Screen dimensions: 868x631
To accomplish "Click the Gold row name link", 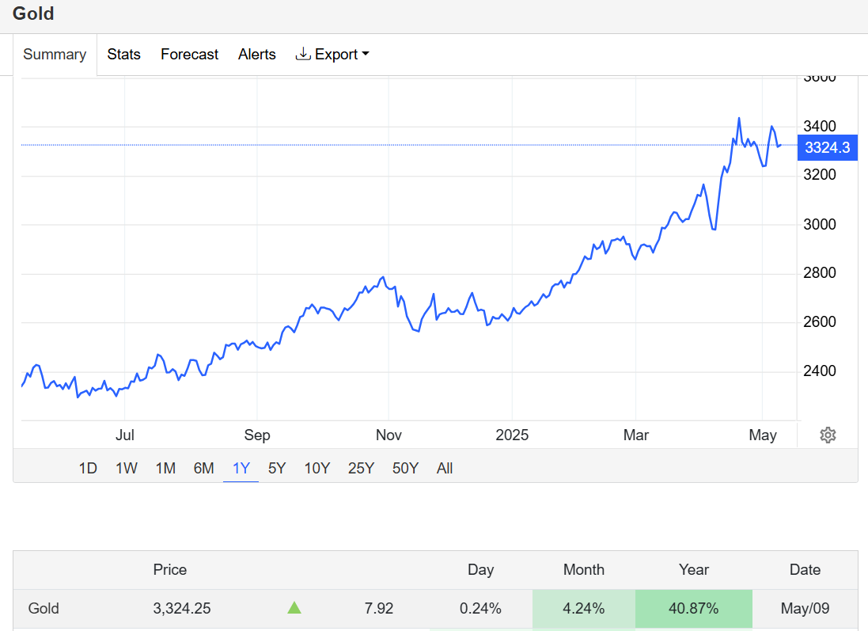I will pos(44,609).
